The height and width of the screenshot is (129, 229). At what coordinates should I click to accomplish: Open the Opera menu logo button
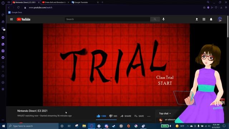(3, 3)
